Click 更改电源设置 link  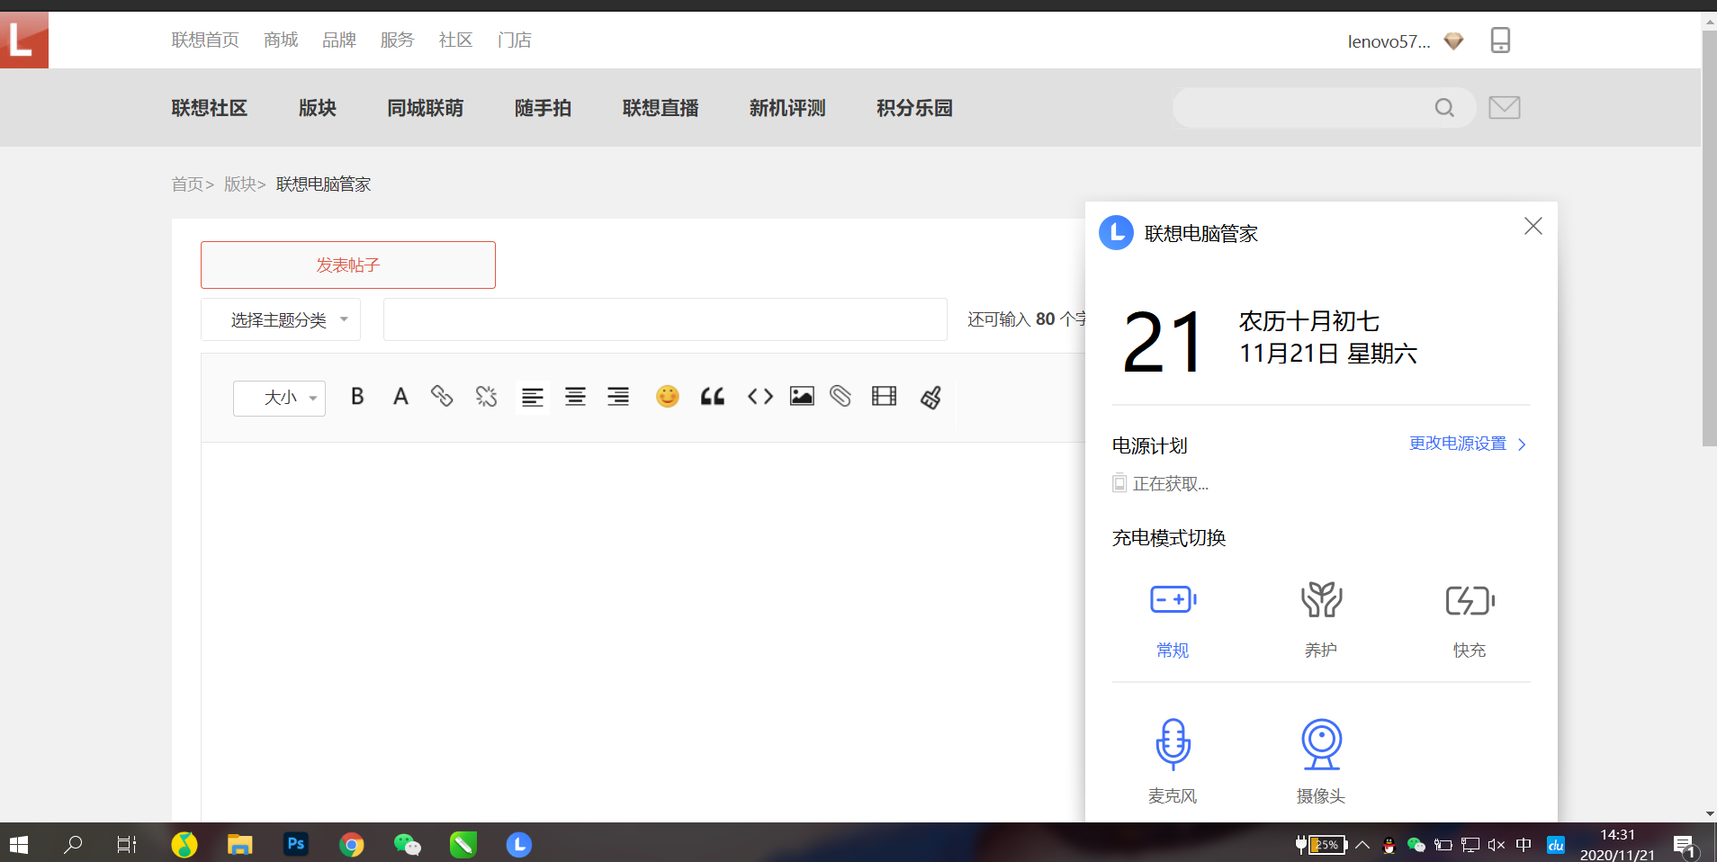click(x=1468, y=444)
